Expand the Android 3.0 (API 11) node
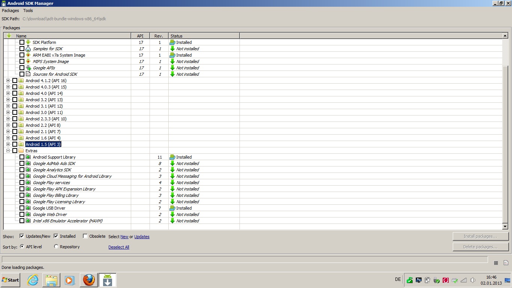The image size is (512, 288). [x=8, y=112]
